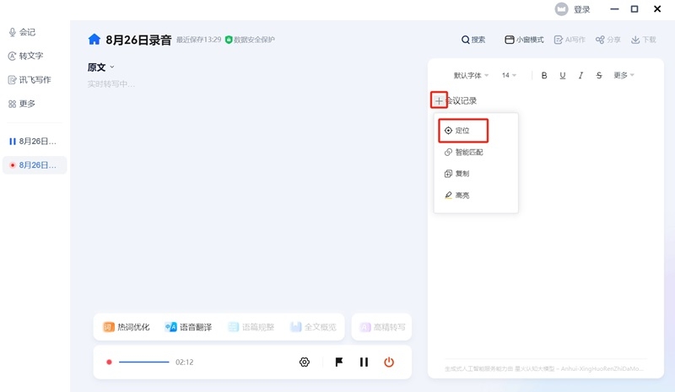Click 语篇规整 option
Image resolution: width=675 pixels, height=392 pixels.
(x=251, y=327)
